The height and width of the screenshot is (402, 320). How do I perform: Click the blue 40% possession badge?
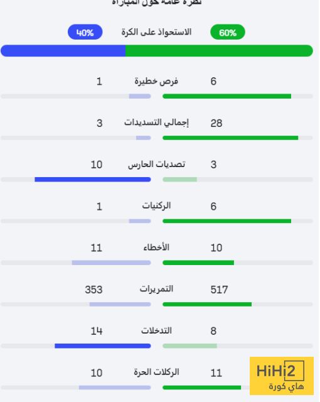pos(85,32)
